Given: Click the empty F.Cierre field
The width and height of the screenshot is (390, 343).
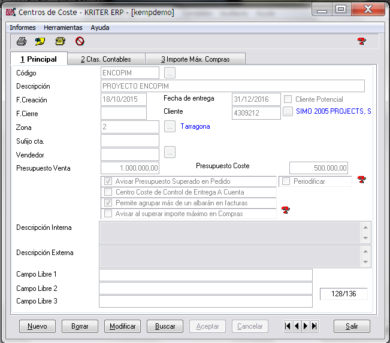Looking at the screenshot, I should pos(123,113).
